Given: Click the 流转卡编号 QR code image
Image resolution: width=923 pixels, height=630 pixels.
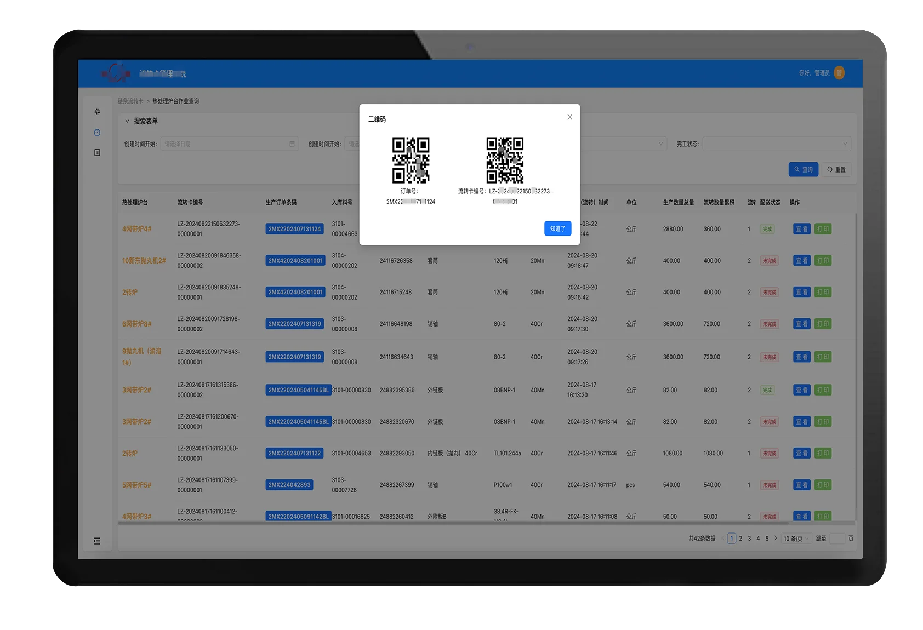Looking at the screenshot, I should (x=505, y=160).
